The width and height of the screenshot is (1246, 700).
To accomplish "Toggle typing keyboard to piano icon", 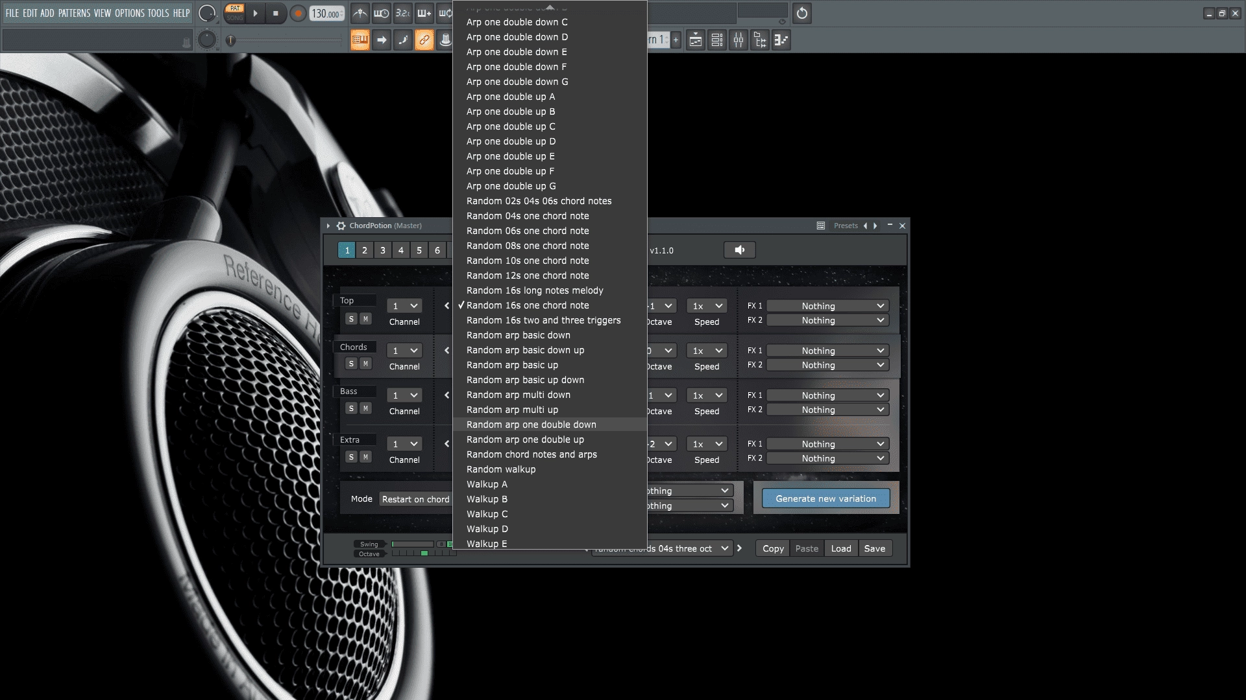I will (x=360, y=40).
